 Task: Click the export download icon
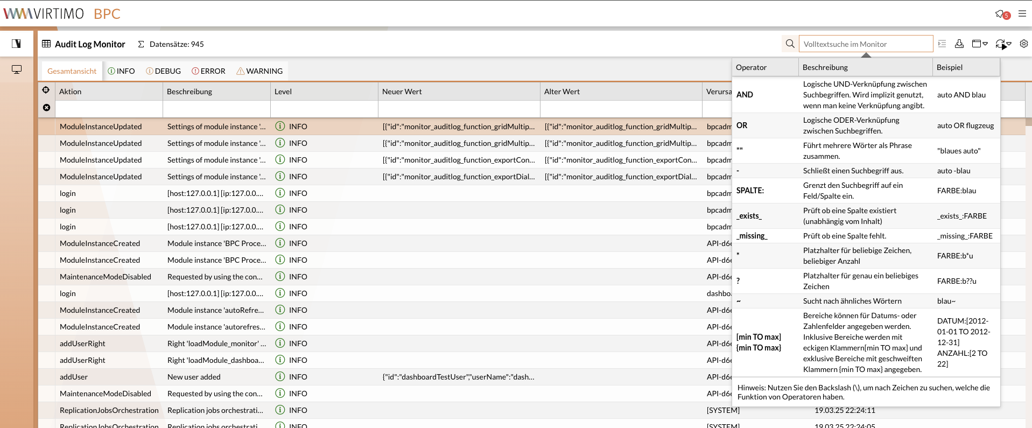point(959,44)
